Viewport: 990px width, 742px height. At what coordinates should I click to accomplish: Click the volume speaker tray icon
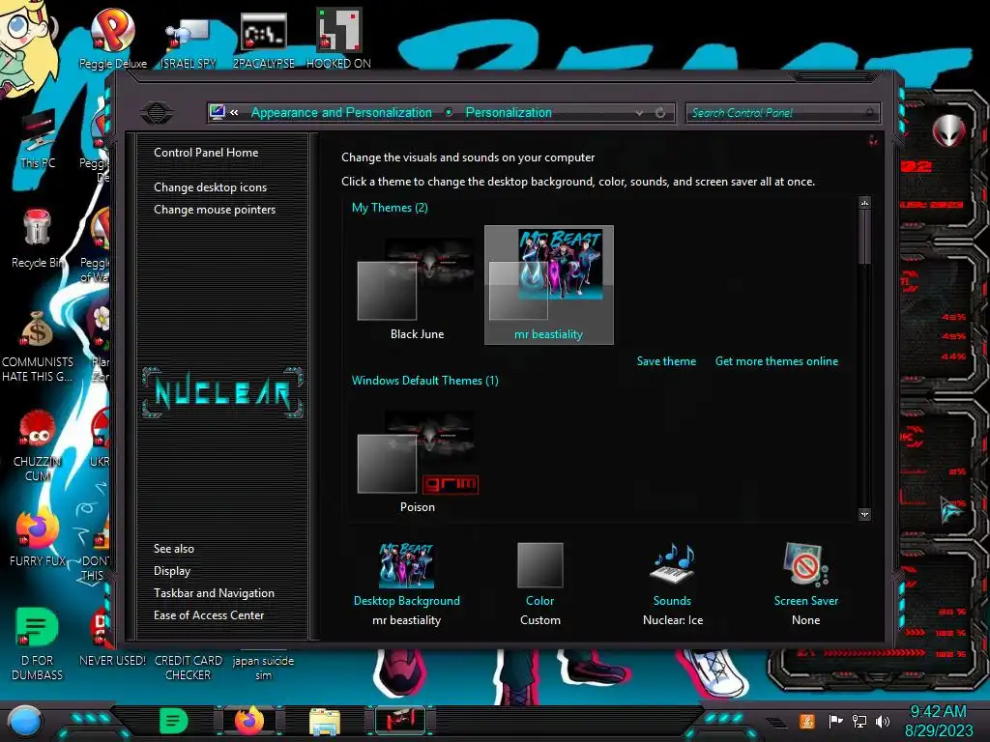click(x=883, y=721)
